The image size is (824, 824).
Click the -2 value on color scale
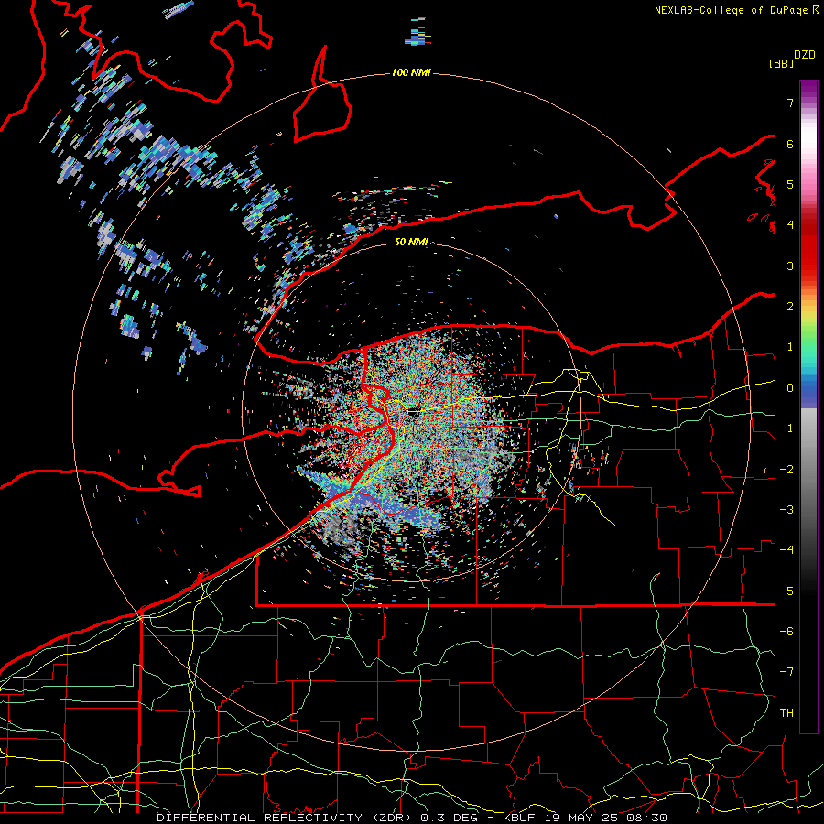tap(786, 470)
